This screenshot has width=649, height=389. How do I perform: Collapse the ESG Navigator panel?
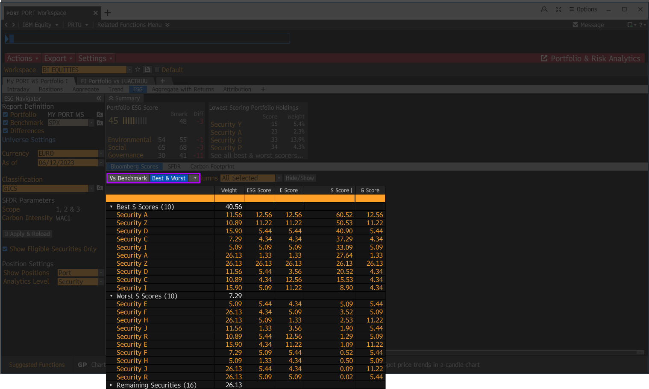[x=99, y=98]
